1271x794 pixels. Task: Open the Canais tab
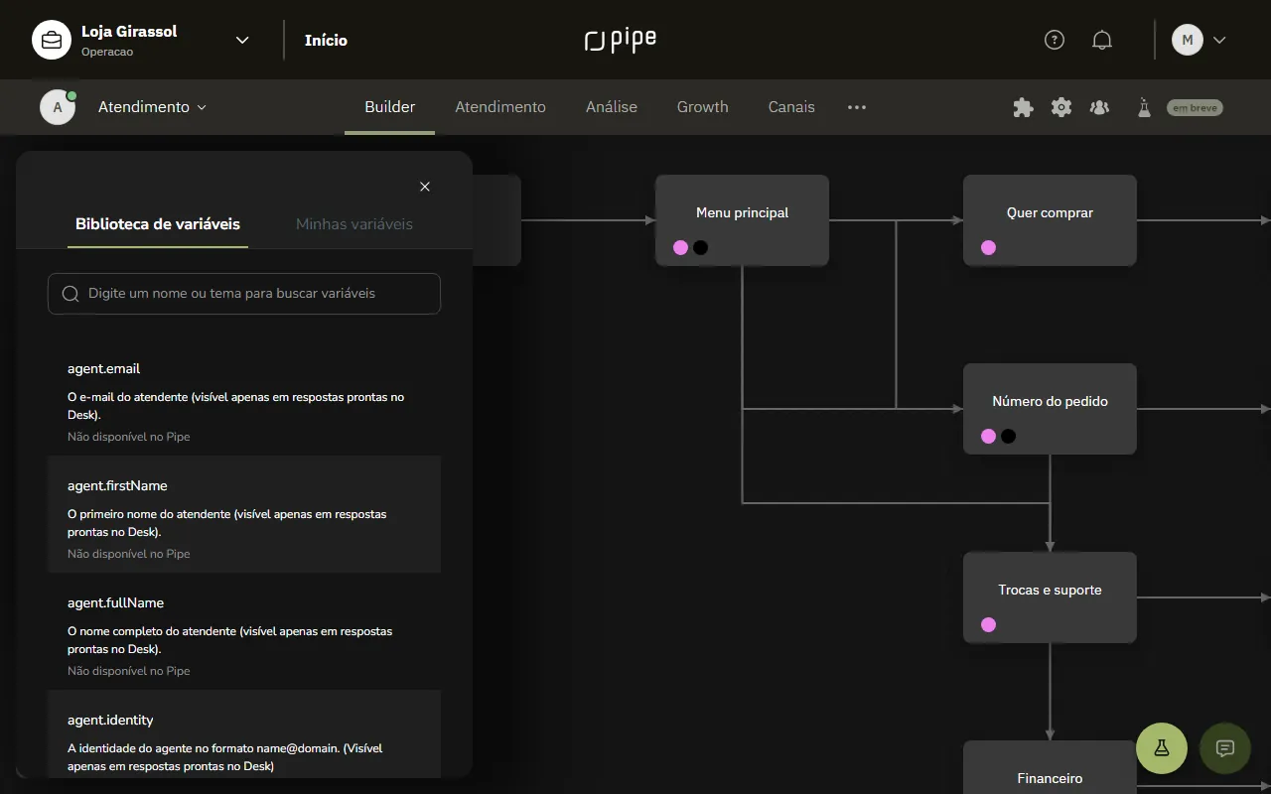coord(791,107)
